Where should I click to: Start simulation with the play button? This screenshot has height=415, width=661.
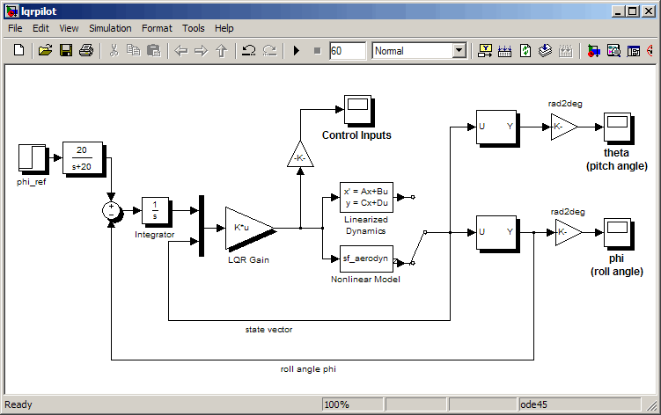pyautogui.click(x=297, y=51)
